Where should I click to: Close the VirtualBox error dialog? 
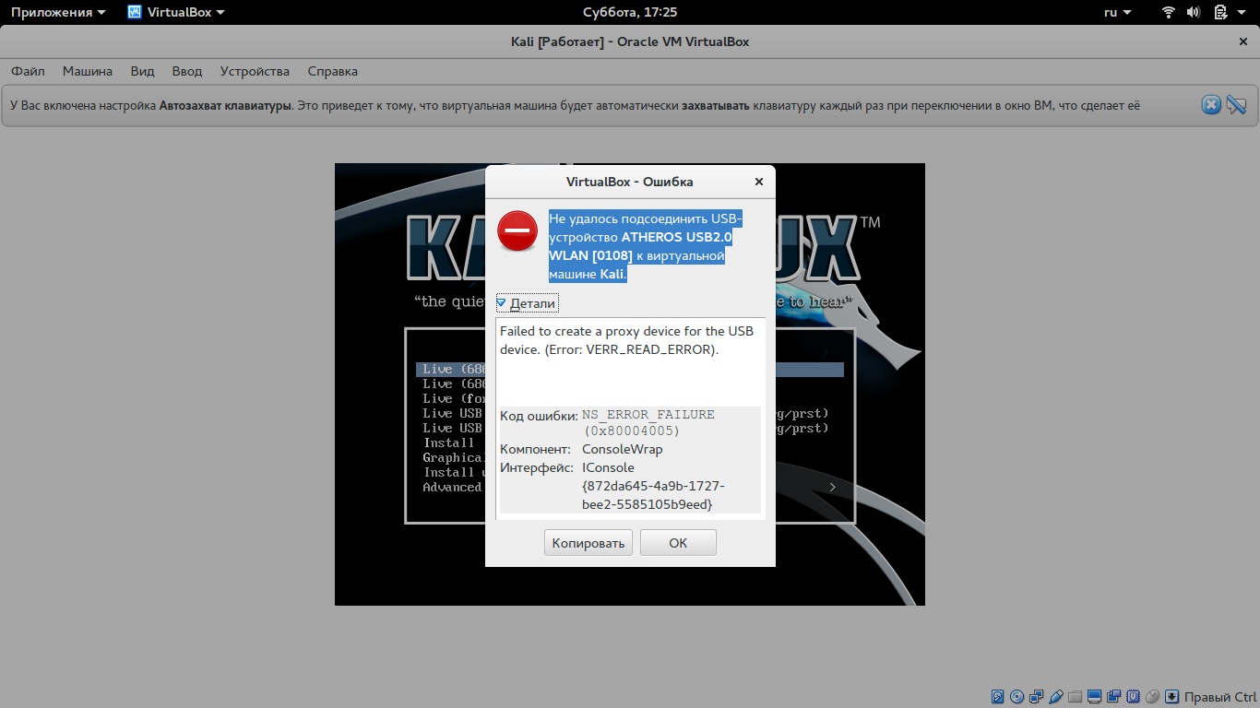(759, 182)
